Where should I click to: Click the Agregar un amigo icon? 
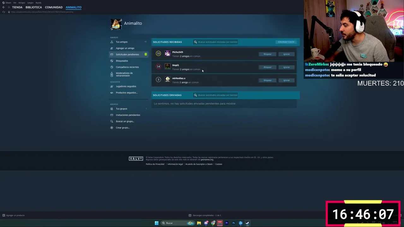click(x=112, y=48)
